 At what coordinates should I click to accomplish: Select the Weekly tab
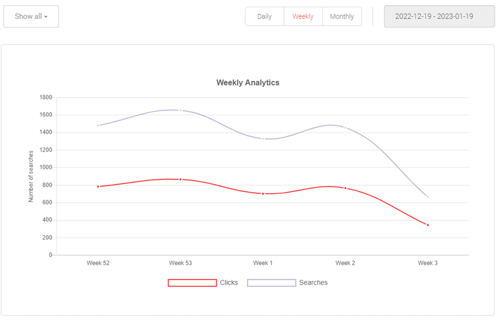click(303, 16)
